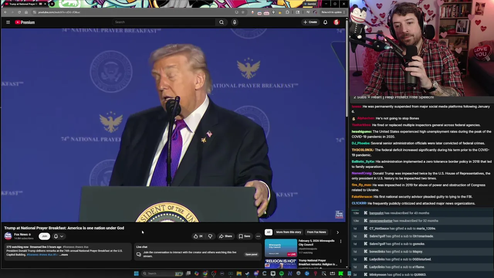Join the Fox News channel membership

44,236
